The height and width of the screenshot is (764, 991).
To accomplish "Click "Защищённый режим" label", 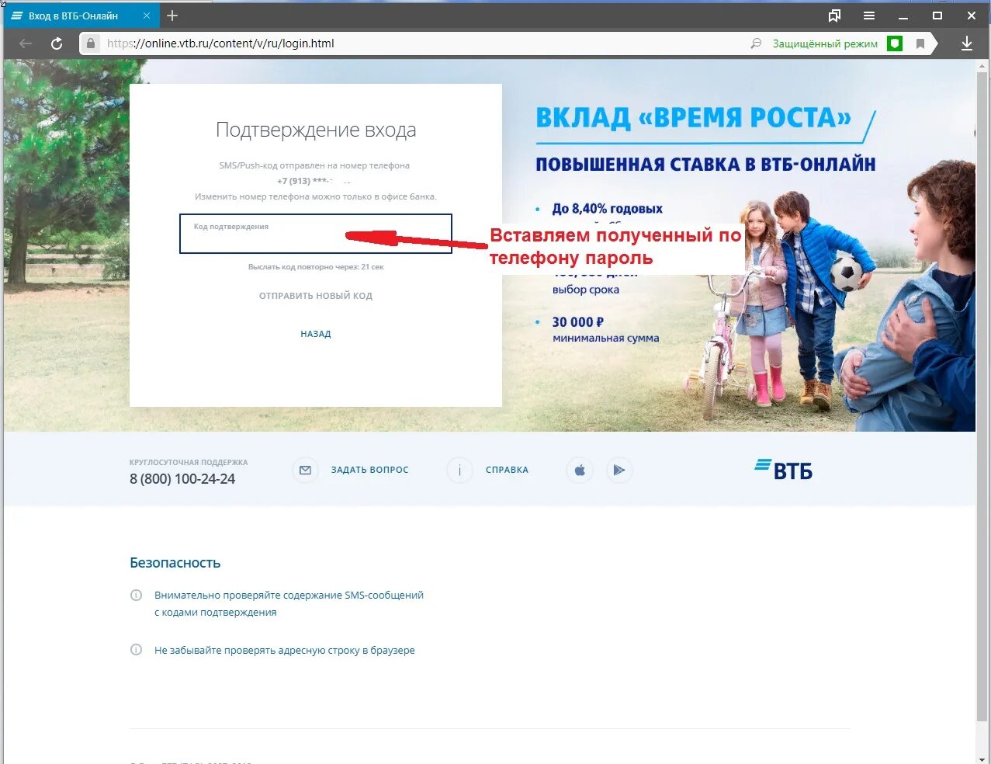I will coord(825,44).
